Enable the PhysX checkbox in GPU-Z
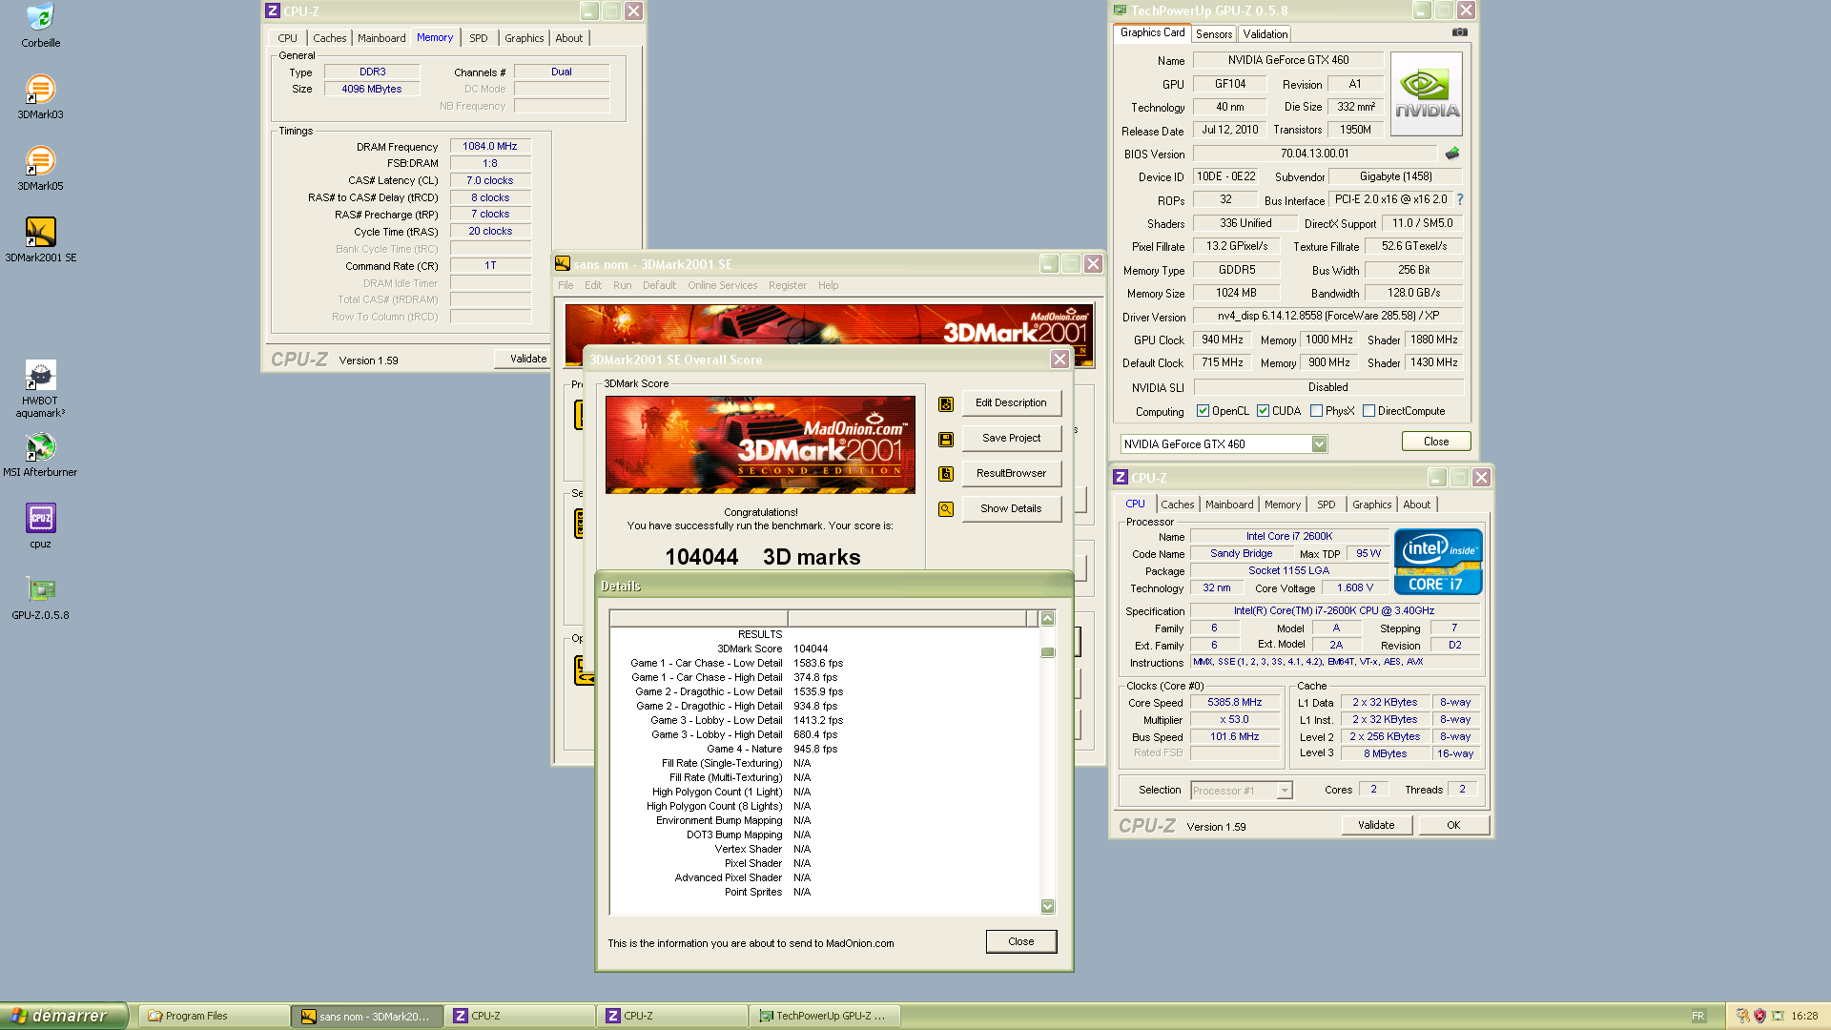The width and height of the screenshot is (1831, 1030). [1316, 411]
